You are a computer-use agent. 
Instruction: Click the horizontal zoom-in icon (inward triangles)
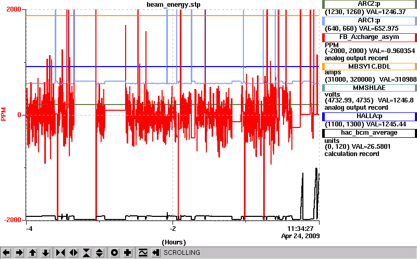(x=60, y=253)
